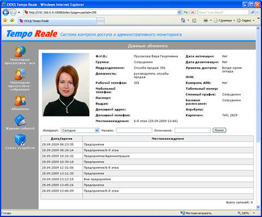Viewport: 262px width, 217px height.
Task: Select the СКУД Tempo Reale browser tab
Action: pyautogui.click(x=57, y=21)
